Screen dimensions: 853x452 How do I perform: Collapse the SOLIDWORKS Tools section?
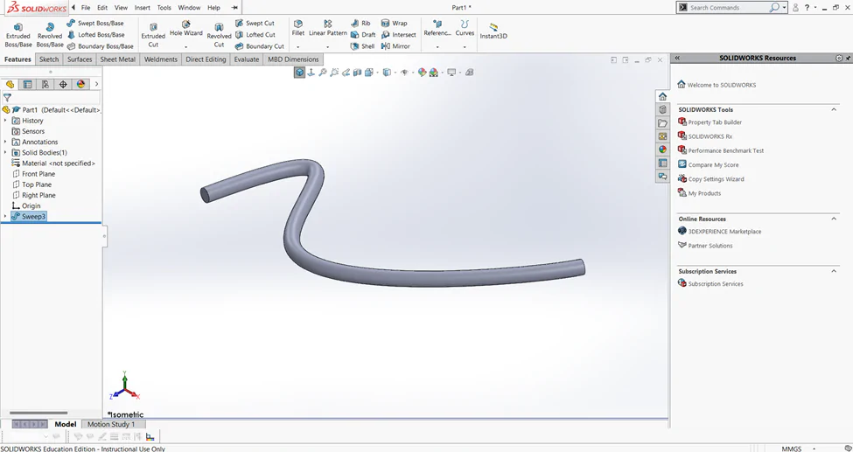click(834, 110)
